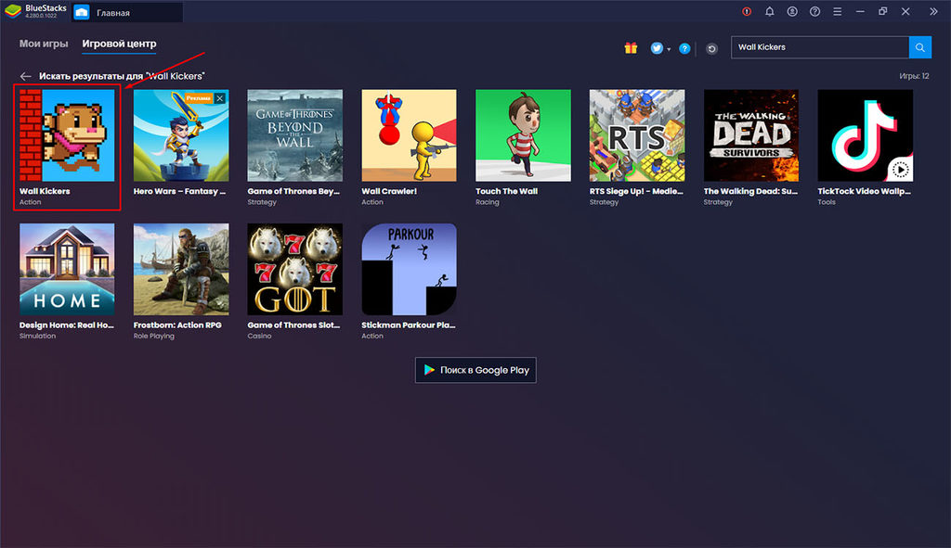Open The Walking Dead Survivors tile

pyautogui.click(x=750, y=135)
